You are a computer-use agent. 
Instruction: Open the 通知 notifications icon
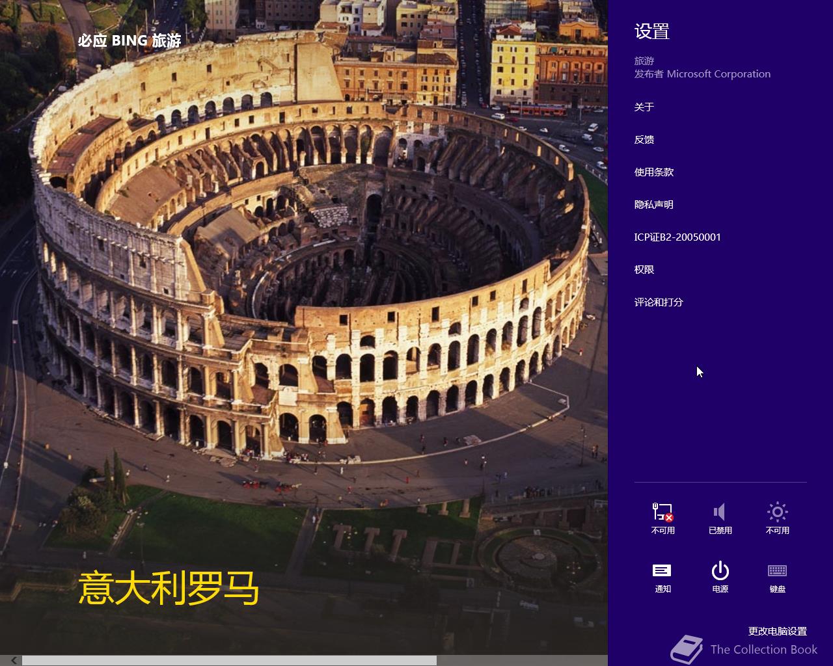tap(662, 577)
